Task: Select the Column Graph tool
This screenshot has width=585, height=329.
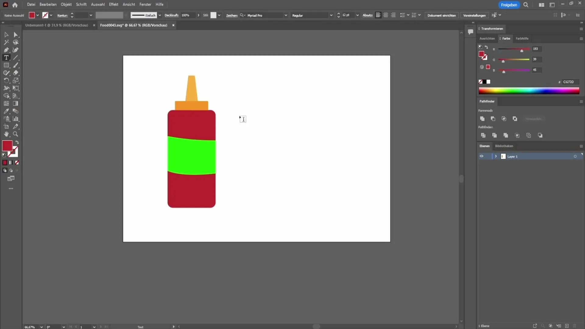Action: point(16,119)
